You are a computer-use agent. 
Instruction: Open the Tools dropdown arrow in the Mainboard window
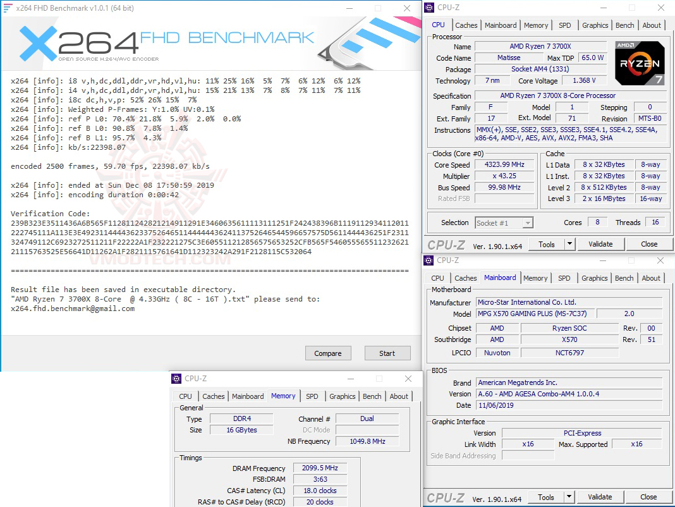(569, 497)
